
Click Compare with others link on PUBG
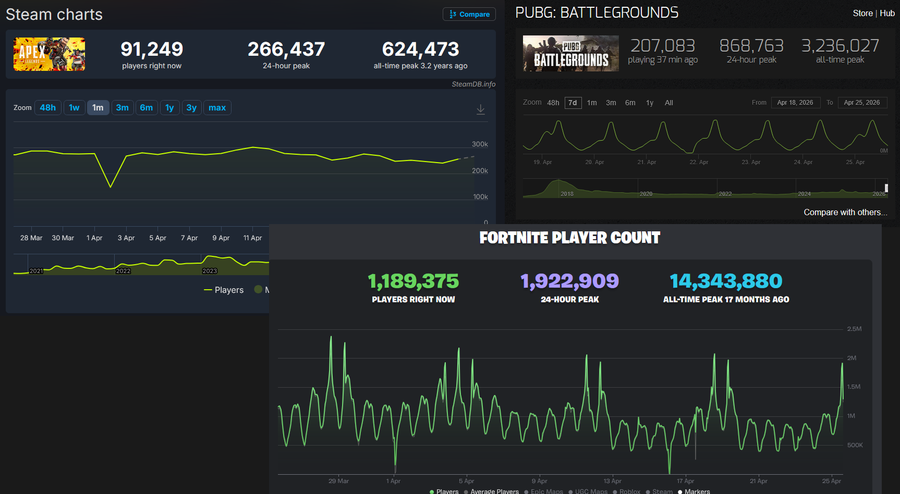pos(845,212)
